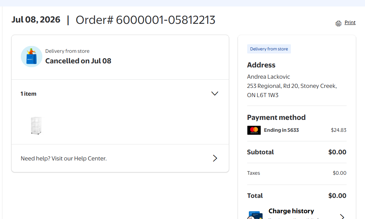Screen dimensions: 365x219
Task: Click the delivery bag icon
Action: 31,57
